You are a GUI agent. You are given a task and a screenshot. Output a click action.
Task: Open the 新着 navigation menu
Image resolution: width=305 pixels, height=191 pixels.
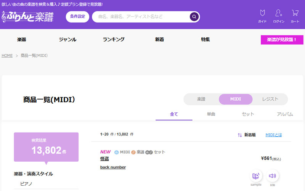(159, 40)
